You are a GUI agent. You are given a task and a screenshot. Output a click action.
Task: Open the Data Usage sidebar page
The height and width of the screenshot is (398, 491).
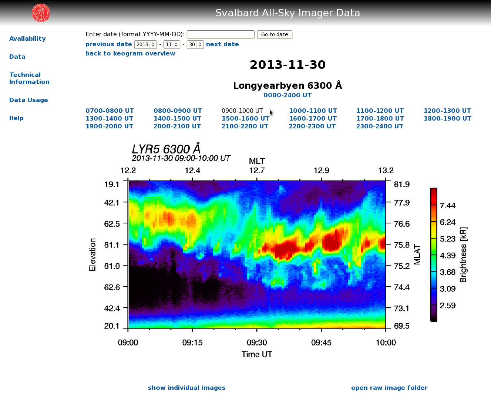click(x=28, y=100)
